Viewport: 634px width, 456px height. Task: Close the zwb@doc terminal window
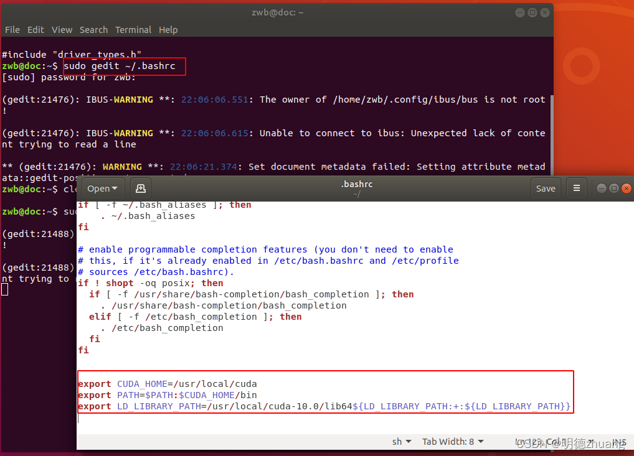click(545, 12)
